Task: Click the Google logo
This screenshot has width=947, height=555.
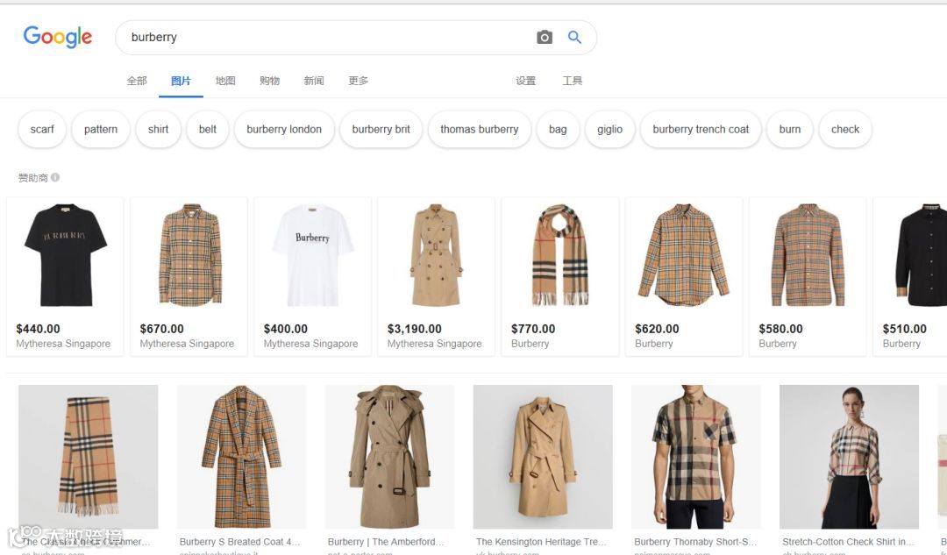Action: [x=57, y=37]
